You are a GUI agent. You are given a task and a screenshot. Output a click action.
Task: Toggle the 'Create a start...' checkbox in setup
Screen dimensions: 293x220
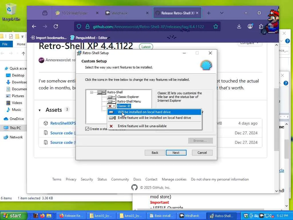87,129
